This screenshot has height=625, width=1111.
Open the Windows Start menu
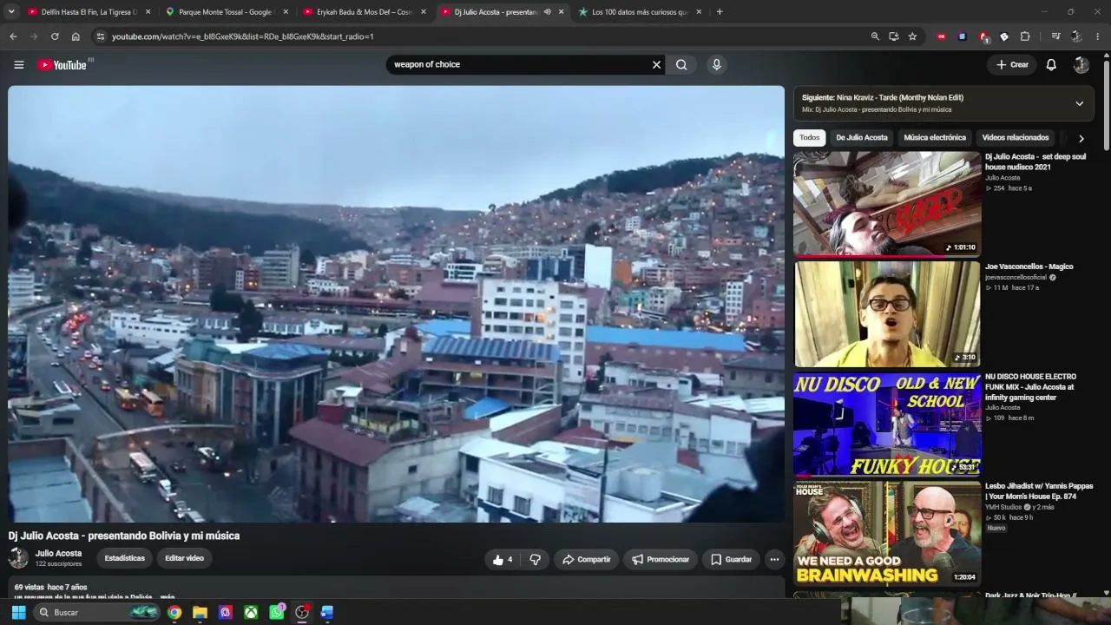click(18, 613)
